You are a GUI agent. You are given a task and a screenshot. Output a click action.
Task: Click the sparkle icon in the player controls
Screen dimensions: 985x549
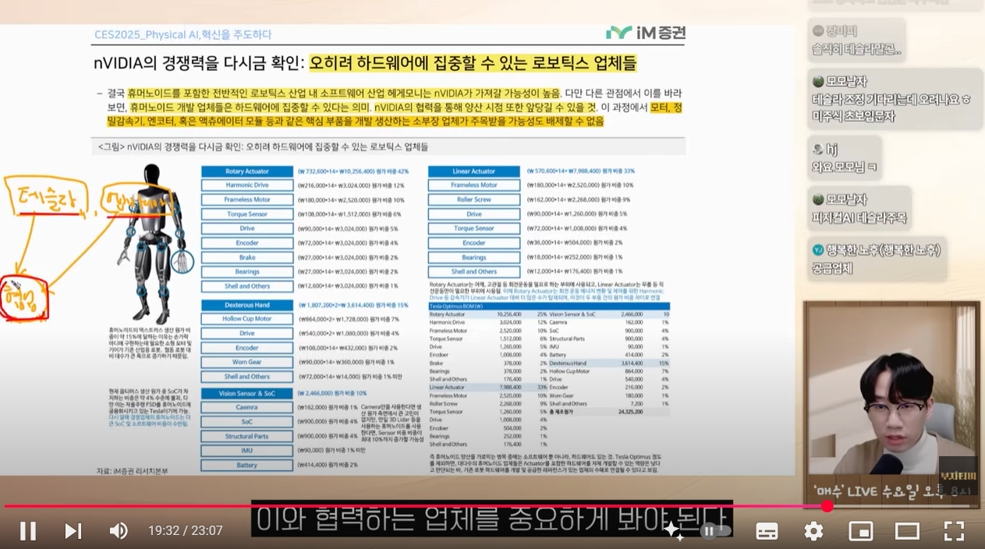pyautogui.click(x=673, y=531)
